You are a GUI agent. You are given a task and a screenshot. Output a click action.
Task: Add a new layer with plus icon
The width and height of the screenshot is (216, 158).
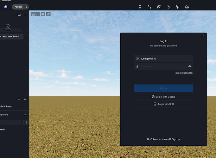[x=19, y=99]
